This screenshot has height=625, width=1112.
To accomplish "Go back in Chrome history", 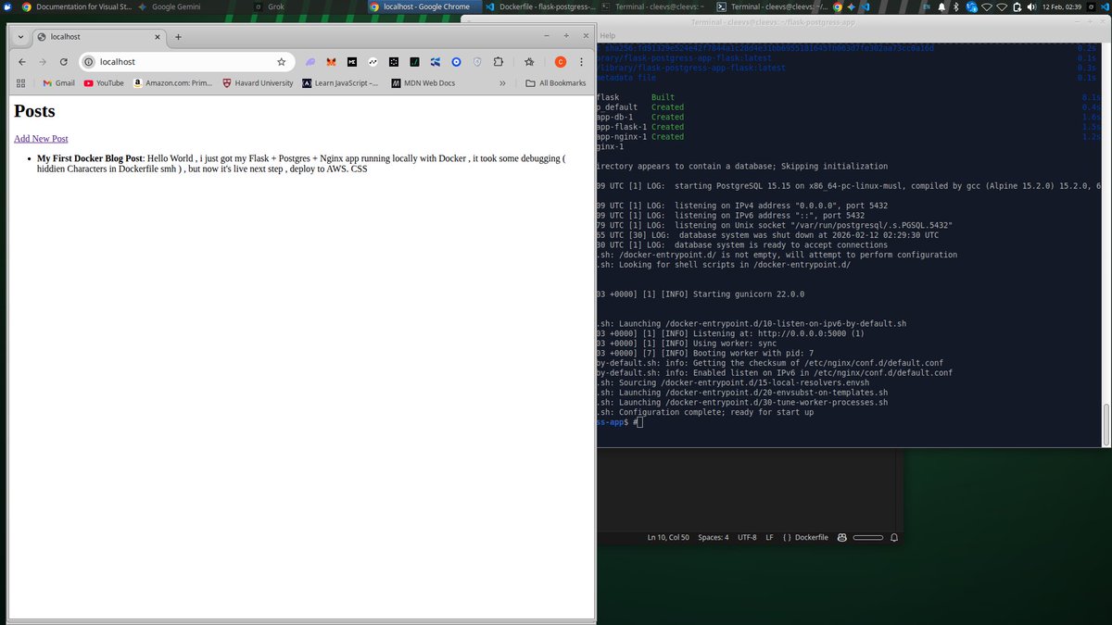I will coord(22,62).
